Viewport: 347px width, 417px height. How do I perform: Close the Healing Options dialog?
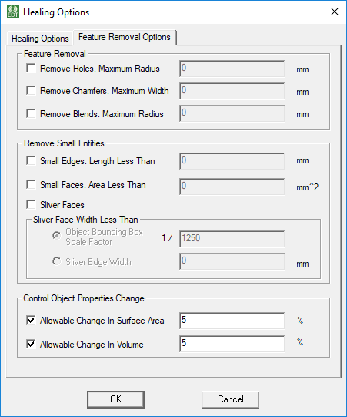(x=334, y=12)
